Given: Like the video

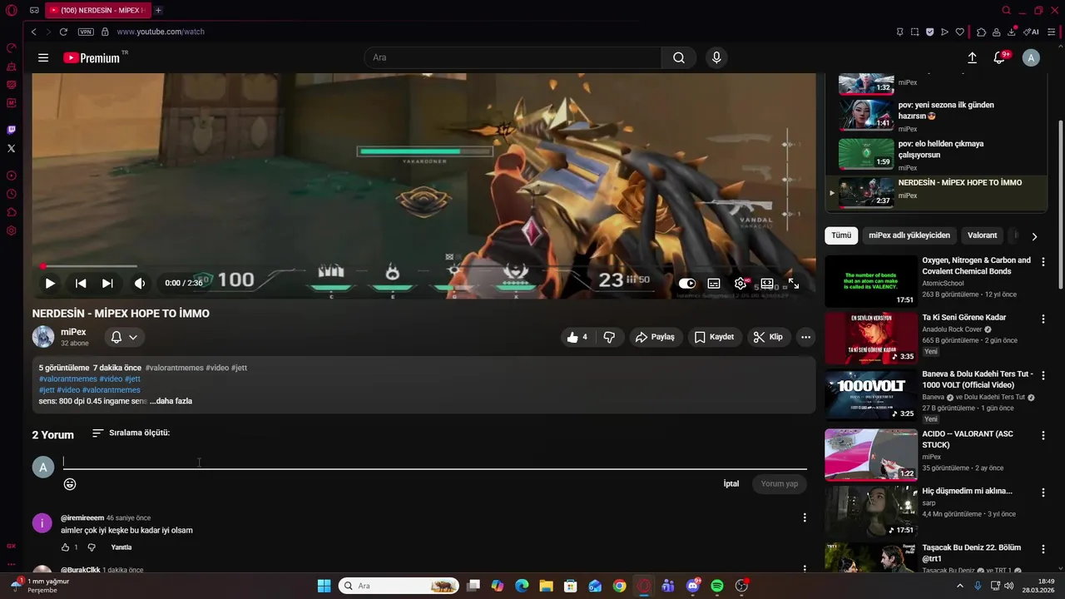Looking at the screenshot, I should pos(578,337).
